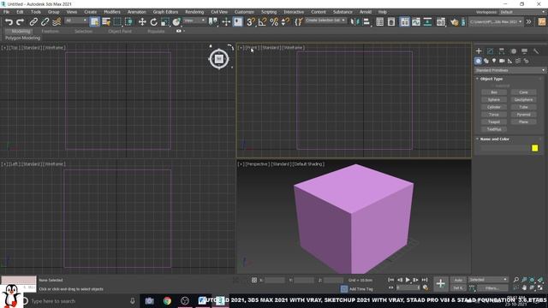The image size is (548, 308).
Task: Toggle Angle Snap
Action: click(262, 21)
